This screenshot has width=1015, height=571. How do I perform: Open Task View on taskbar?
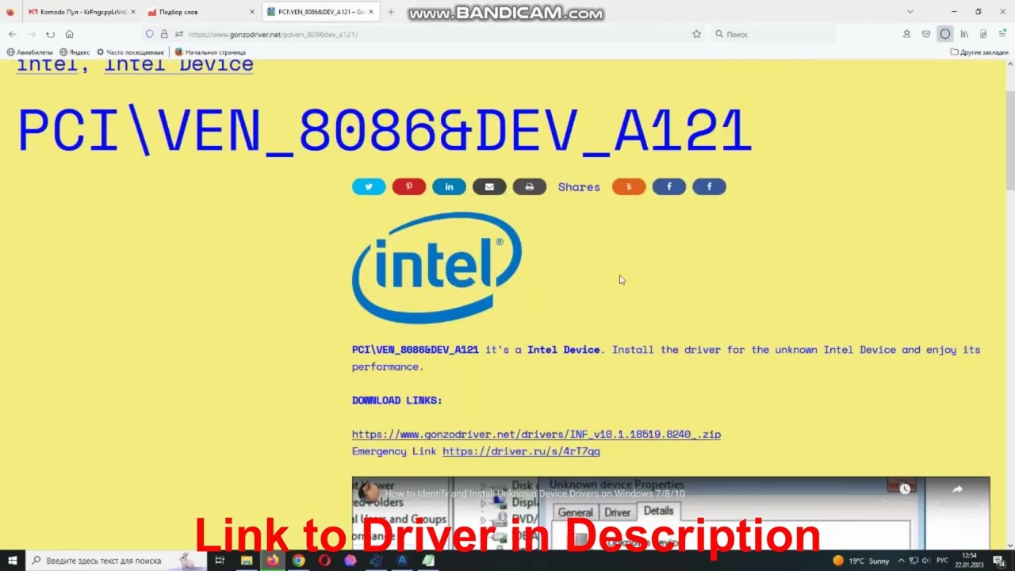tap(220, 561)
